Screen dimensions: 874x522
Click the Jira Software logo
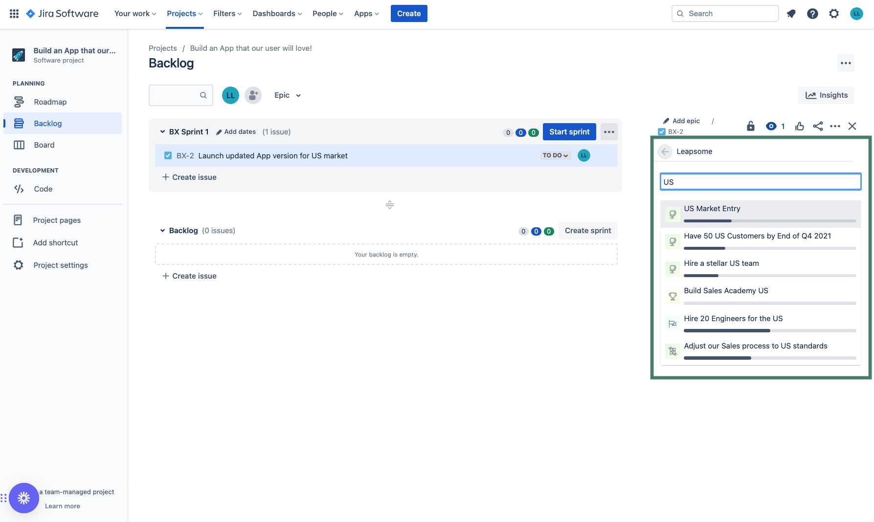click(62, 14)
